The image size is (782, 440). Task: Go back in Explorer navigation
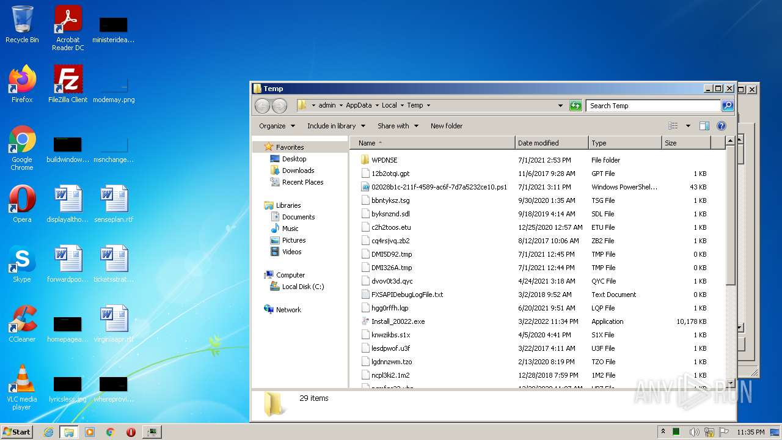click(262, 106)
